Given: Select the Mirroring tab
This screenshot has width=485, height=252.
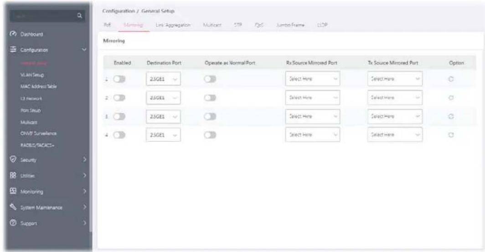Looking at the screenshot, I should pos(133,25).
